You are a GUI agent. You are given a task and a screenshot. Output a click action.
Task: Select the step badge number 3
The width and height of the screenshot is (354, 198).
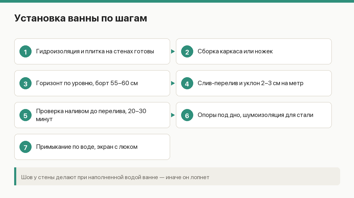[x=25, y=83]
